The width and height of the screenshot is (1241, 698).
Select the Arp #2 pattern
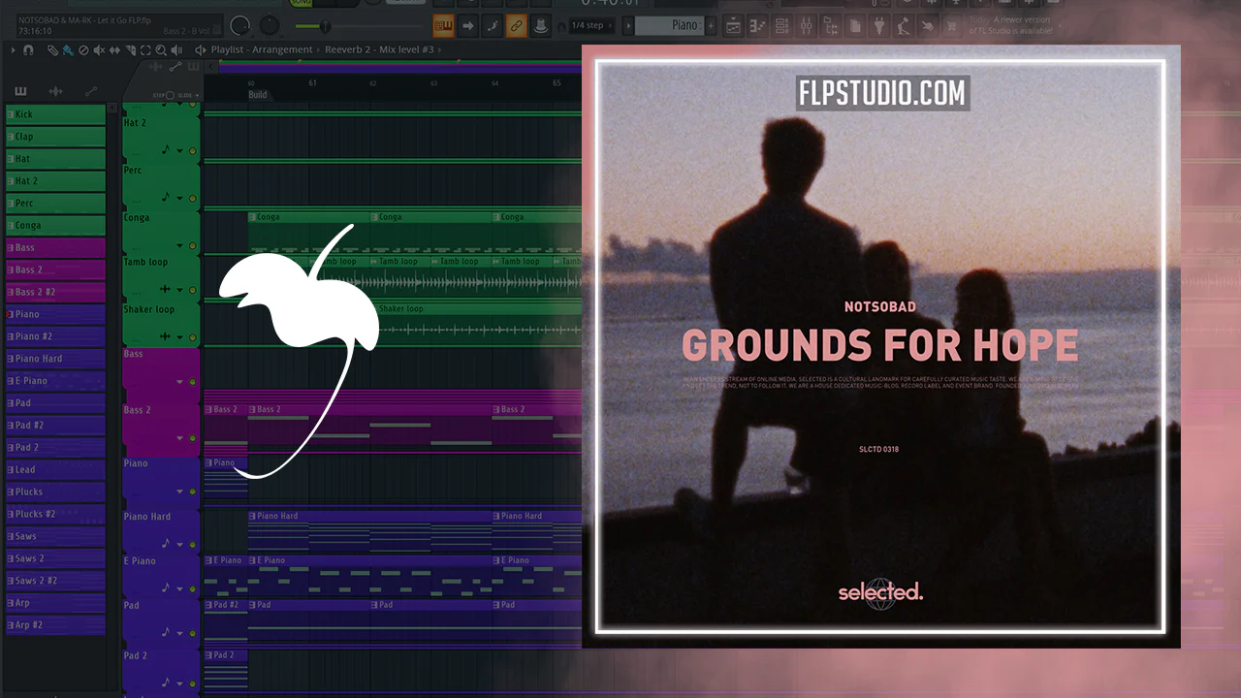55,625
